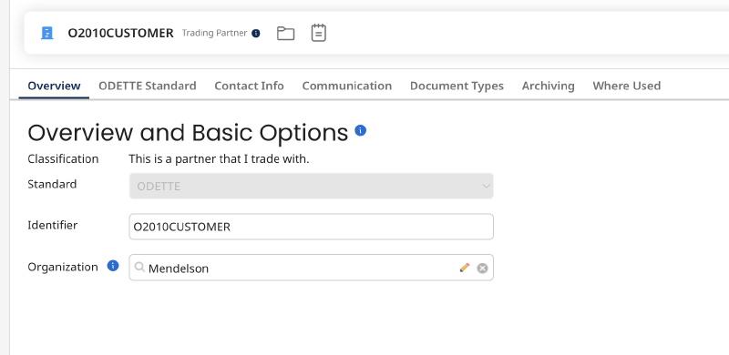This screenshot has width=729, height=355.
Task: Click the Overview and Basic Options heading
Action: (188, 132)
